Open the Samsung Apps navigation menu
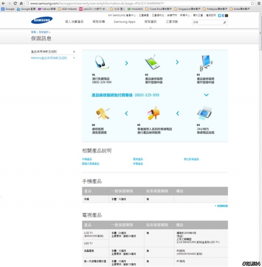The image size is (262, 267). coord(124,22)
